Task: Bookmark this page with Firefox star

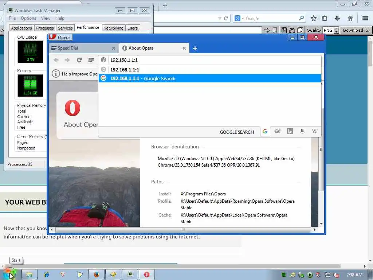Action: (x=314, y=18)
